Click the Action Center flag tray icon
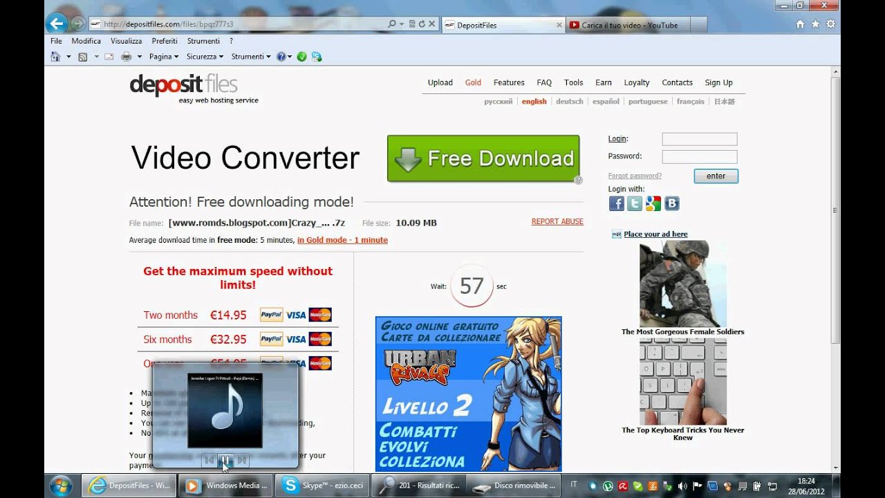 (x=698, y=486)
